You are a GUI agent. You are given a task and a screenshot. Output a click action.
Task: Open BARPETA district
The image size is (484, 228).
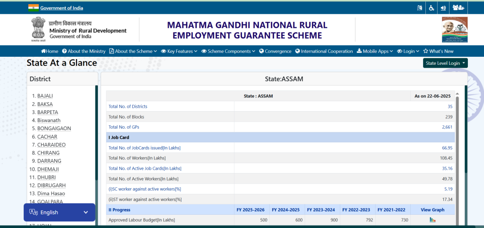pyautogui.click(x=48, y=112)
